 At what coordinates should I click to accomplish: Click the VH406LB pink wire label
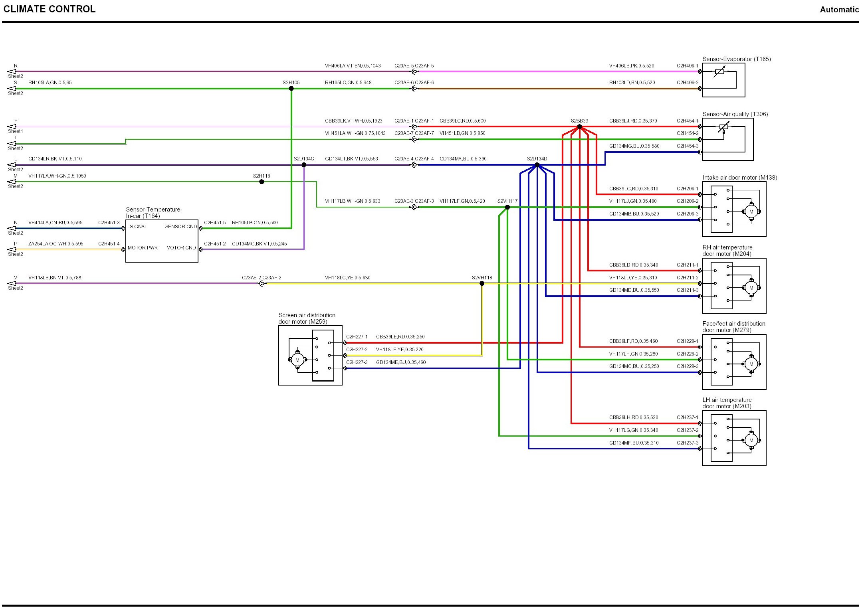(631, 66)
